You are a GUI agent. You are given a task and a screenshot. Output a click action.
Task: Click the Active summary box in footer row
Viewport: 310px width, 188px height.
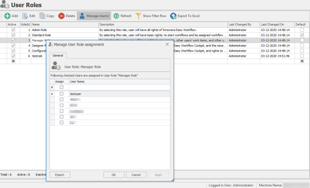click(13, 61)
